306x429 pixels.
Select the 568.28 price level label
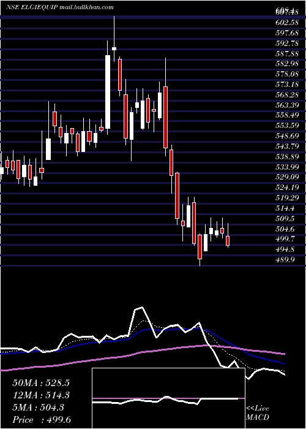(x=287, y=94)
